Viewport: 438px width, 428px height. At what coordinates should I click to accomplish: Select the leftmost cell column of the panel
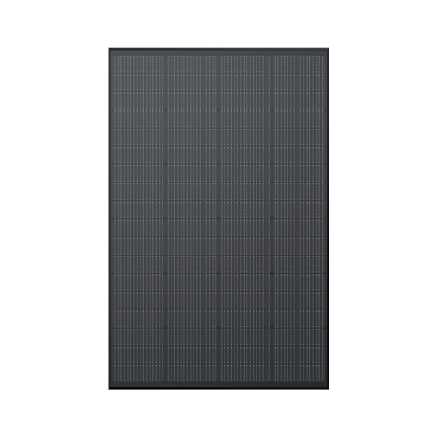click(x=139, y=218)
